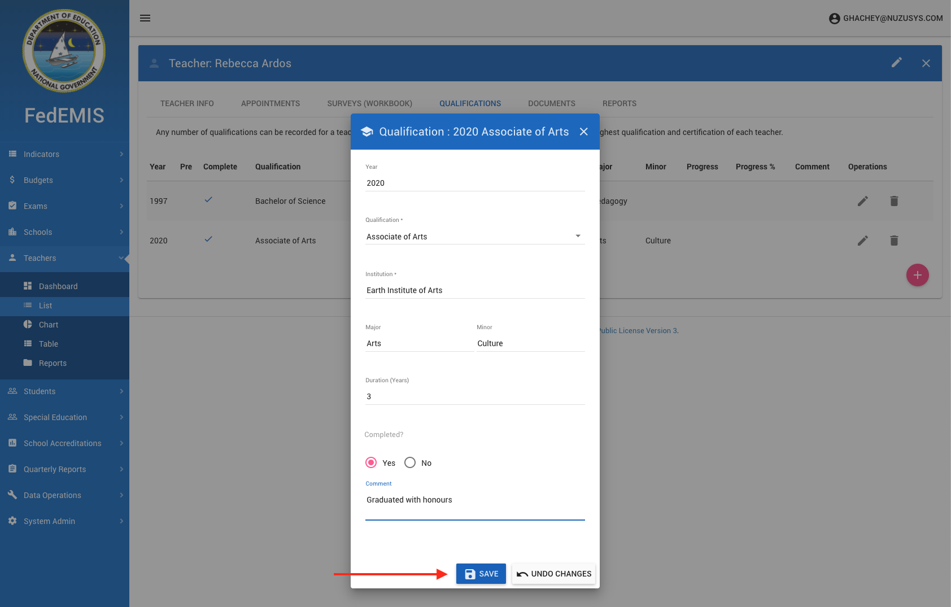Click the hamburger menu icon
This screenshot has height=607, width=951.
[145, 18]
